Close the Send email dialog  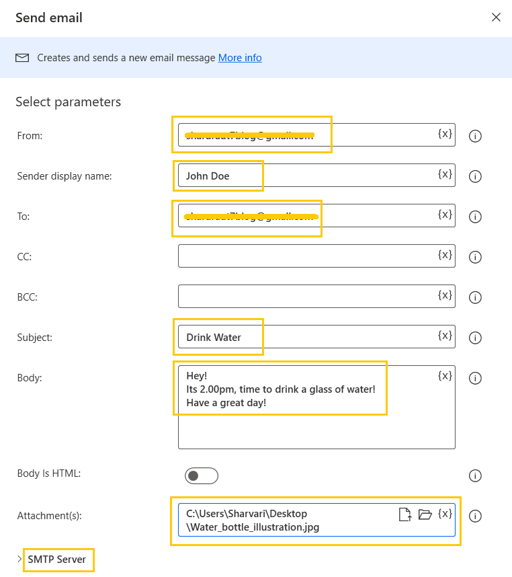tap(496, 17)
